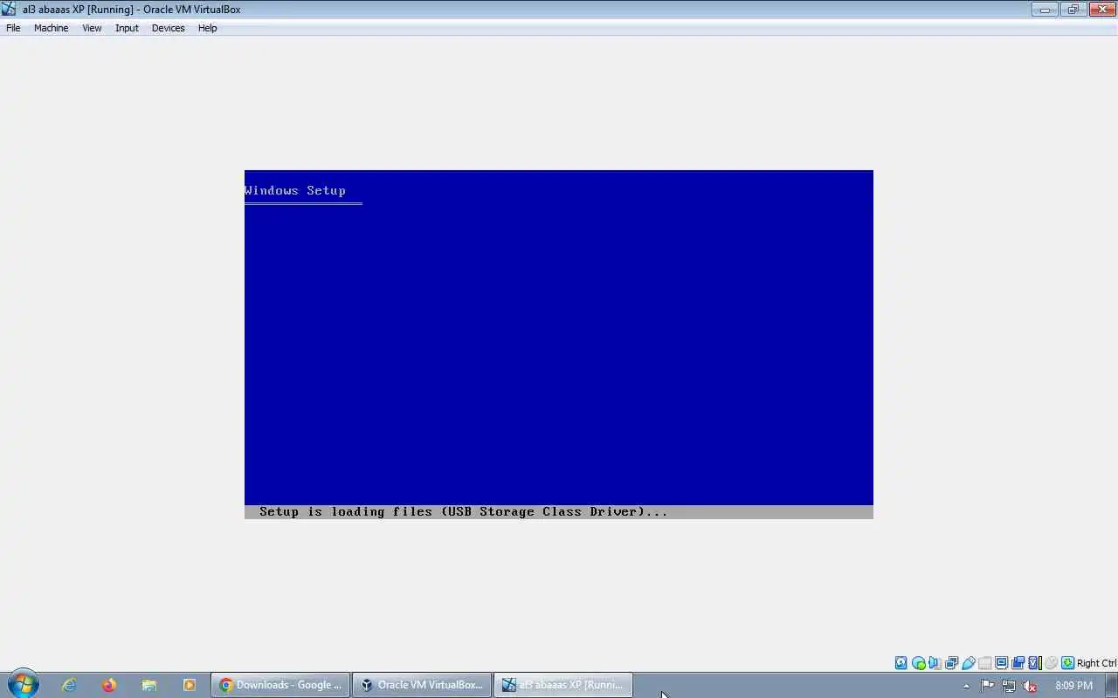Click the 8:09 PM taskbar clock

1073,686
